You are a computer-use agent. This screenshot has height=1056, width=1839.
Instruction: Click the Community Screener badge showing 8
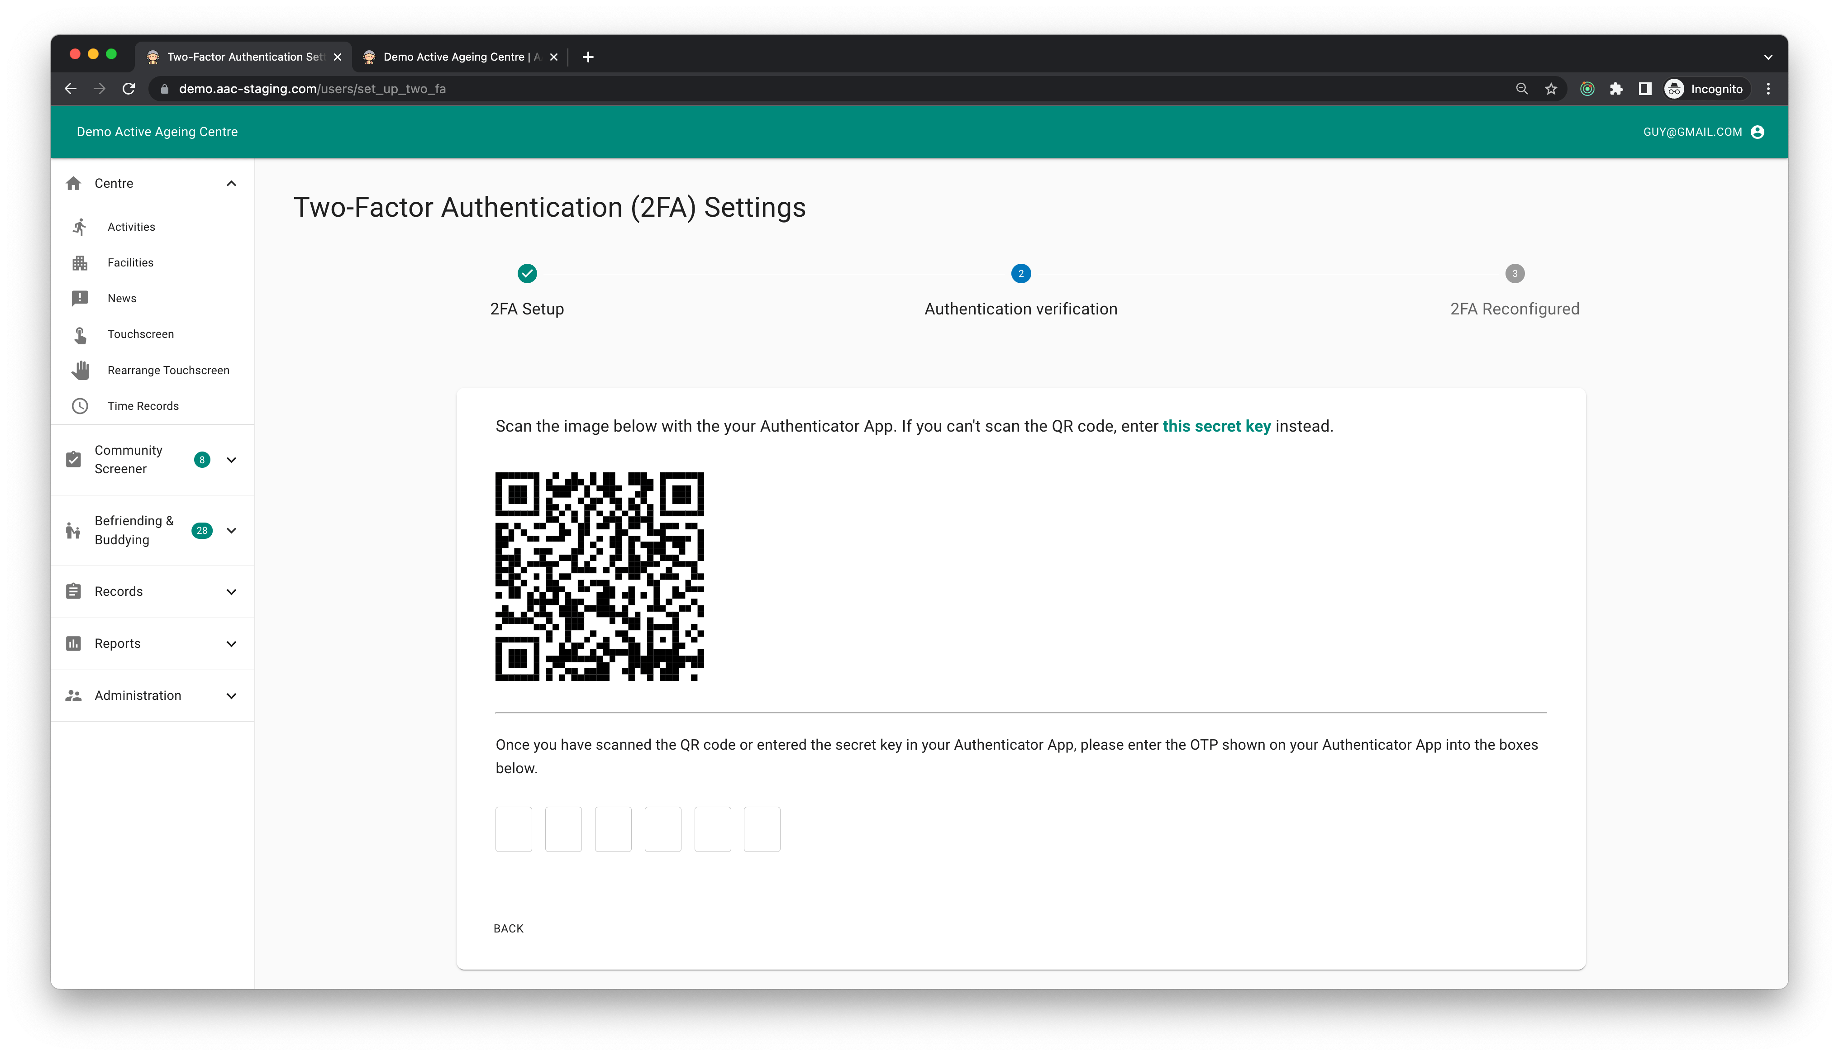(202, 460)
